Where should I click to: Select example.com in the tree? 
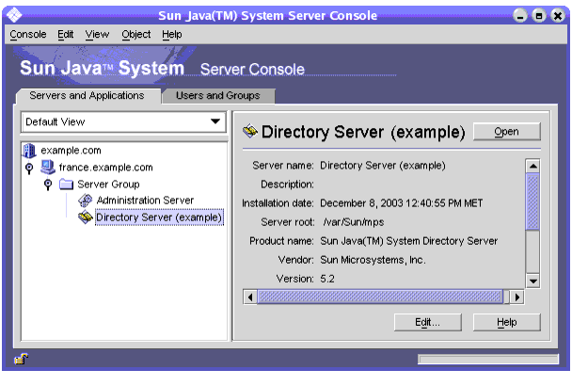71,151
